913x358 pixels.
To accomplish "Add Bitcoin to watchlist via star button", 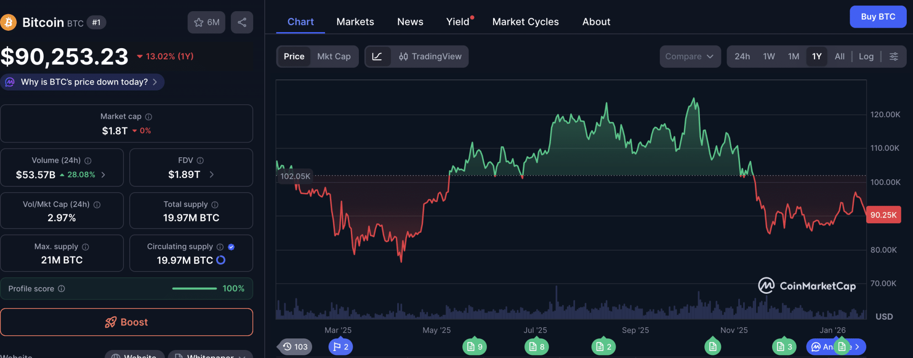I will (x=206, y=22).
